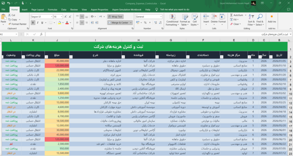Switch to the Review tab

coord(74,10)
